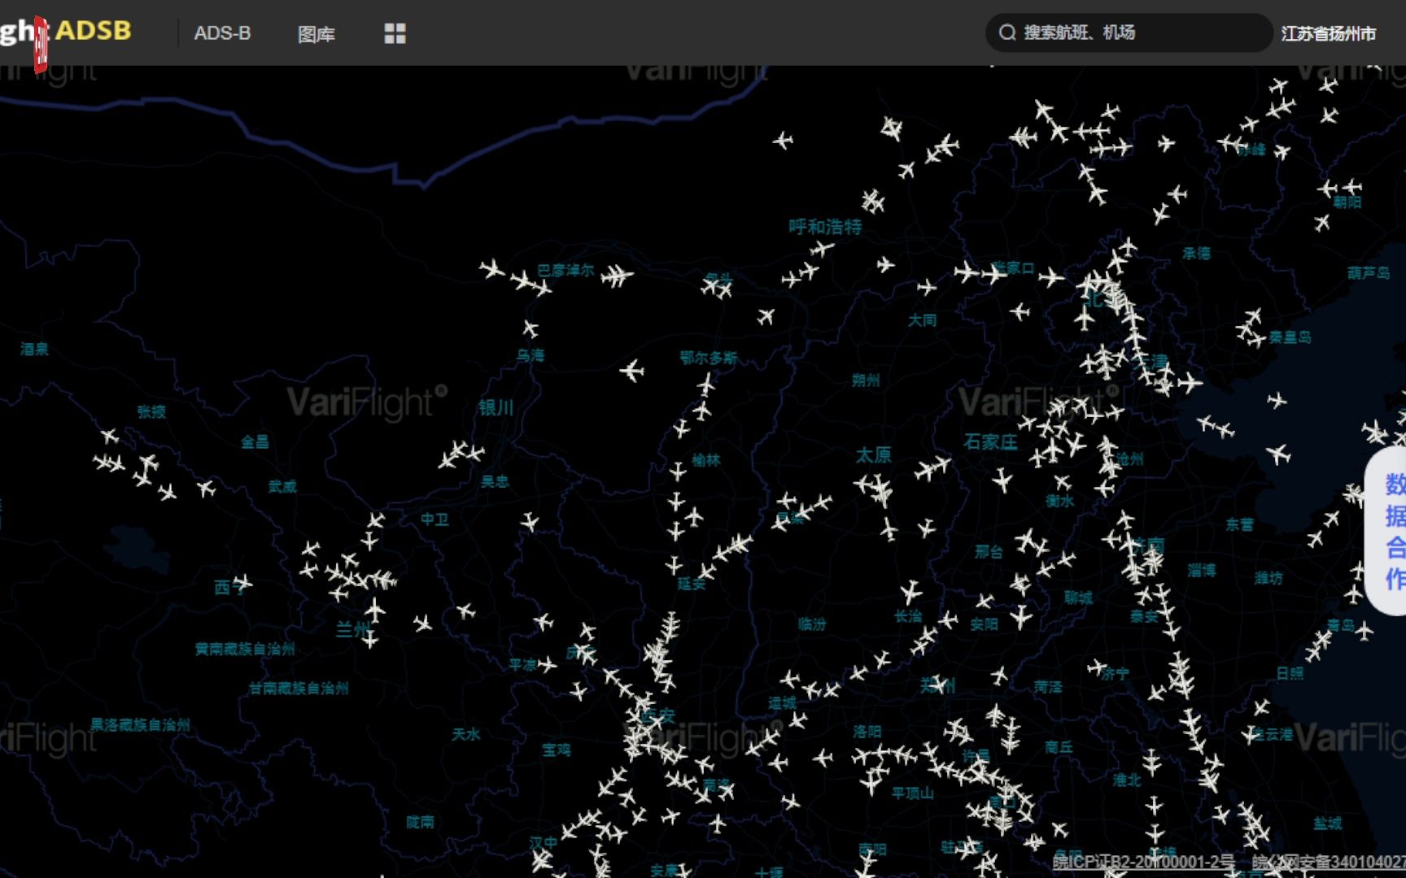This screenshot has width=1406, height=878.
Task: Click the 菏泽 city label
Action: click(1048, 687)
